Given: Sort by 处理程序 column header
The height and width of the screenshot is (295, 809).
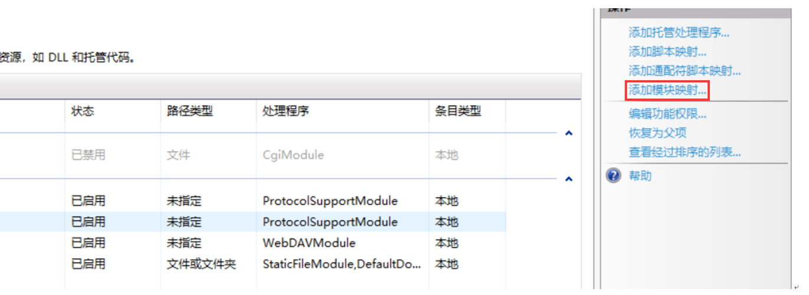Looking at the screenshot, I should click(286, 111).
